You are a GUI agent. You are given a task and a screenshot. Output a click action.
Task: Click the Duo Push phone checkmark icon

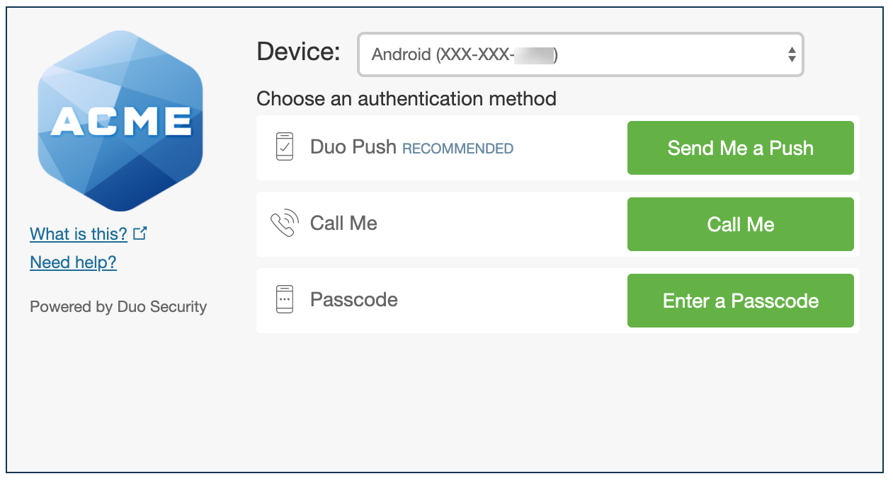(284, 147)
